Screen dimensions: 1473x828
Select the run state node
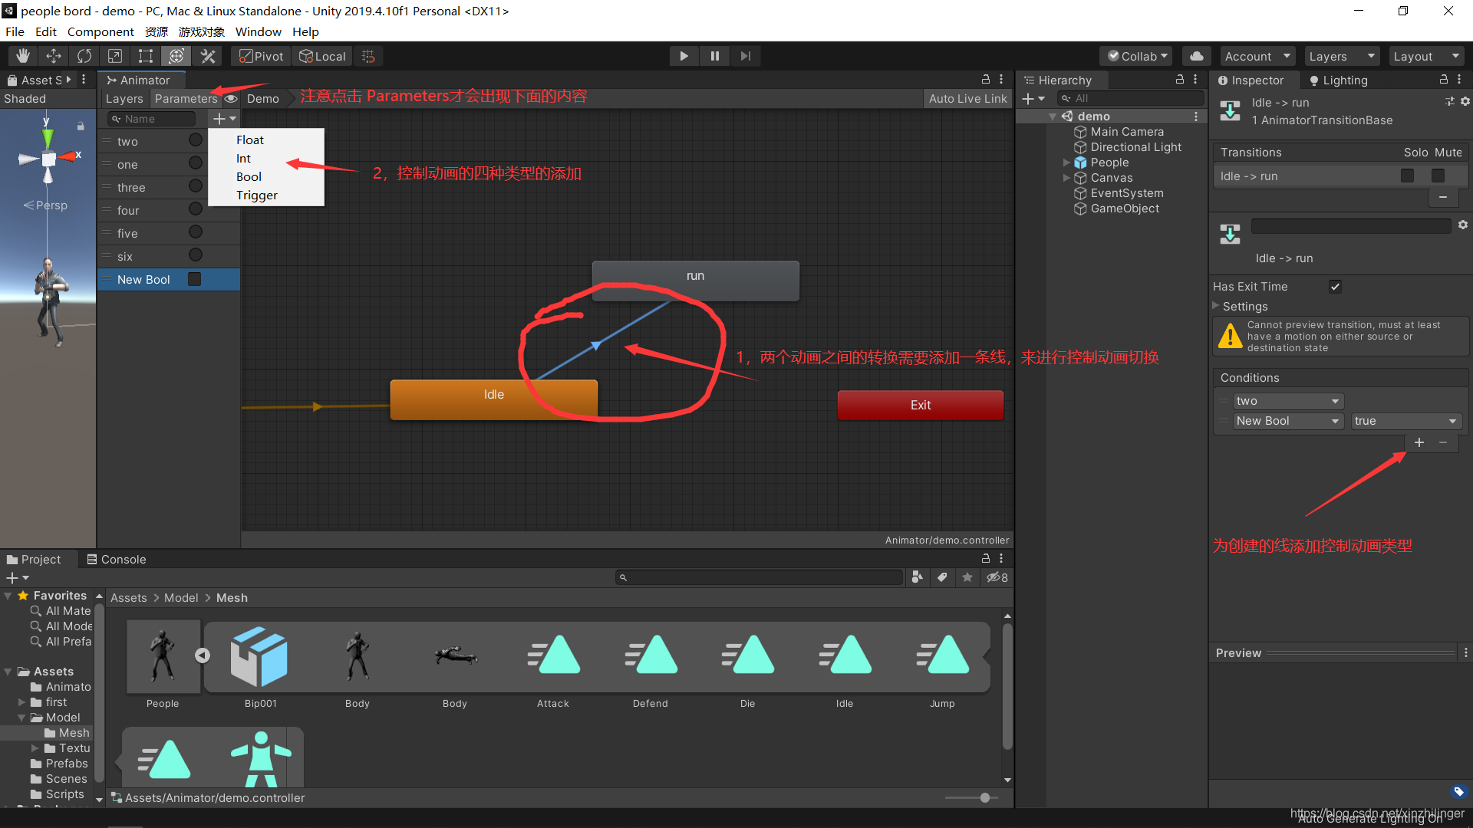[695, 281]
